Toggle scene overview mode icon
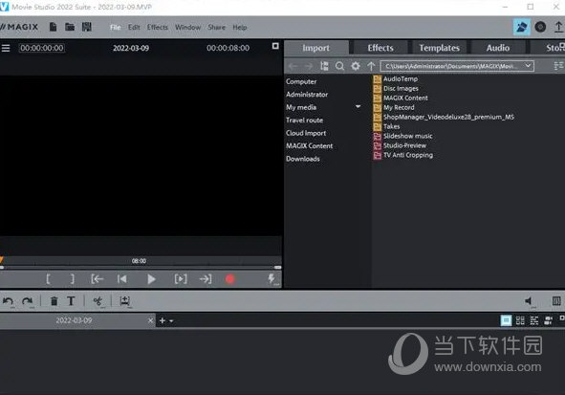The height and width of the screenshot is (395, 565). point(520,320)
